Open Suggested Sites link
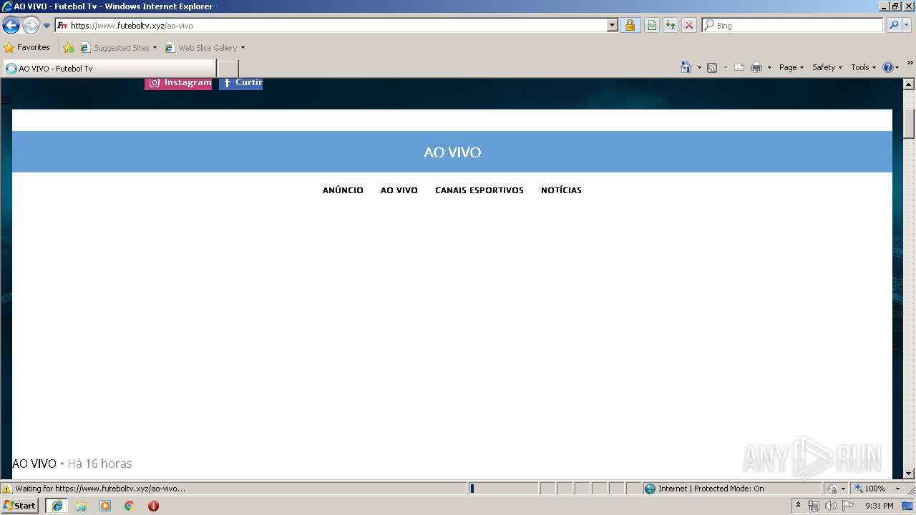 [x=118, y=48]
